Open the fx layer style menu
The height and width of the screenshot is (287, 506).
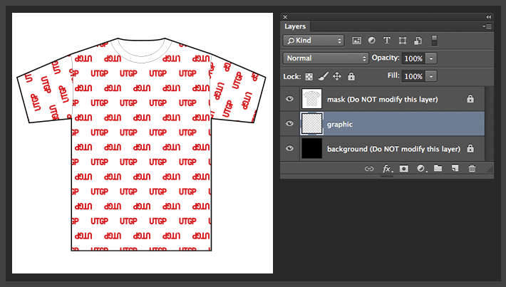click(x=387, y=169)
